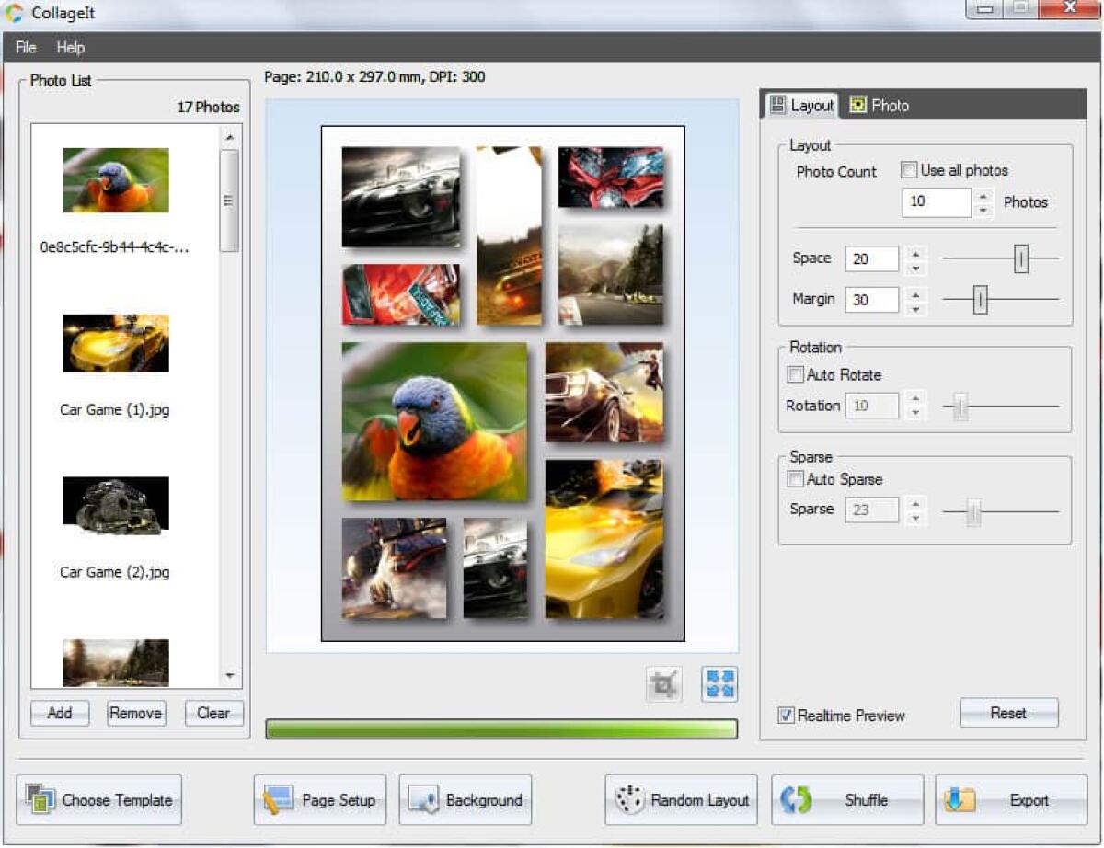
Task: Select the dice icon on Random Layout button
Action: pos(630,799)
